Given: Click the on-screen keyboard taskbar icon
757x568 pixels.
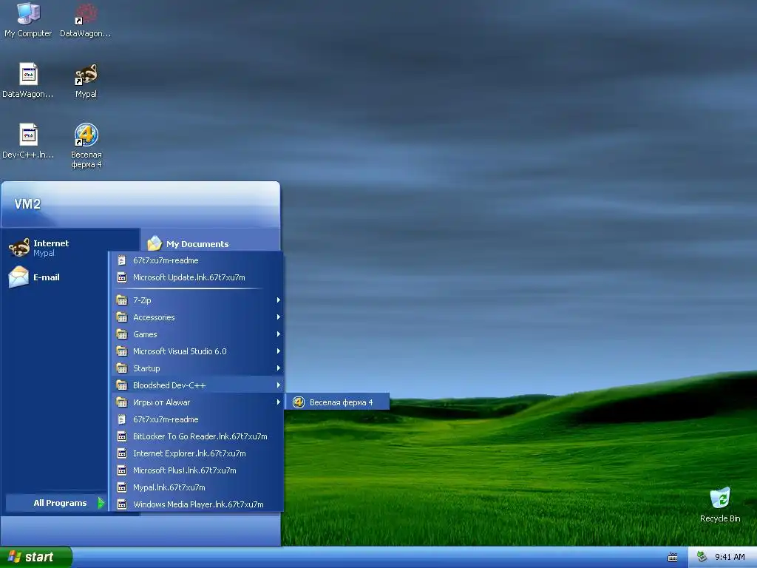Looking at the screenshot, I should 673,558.
